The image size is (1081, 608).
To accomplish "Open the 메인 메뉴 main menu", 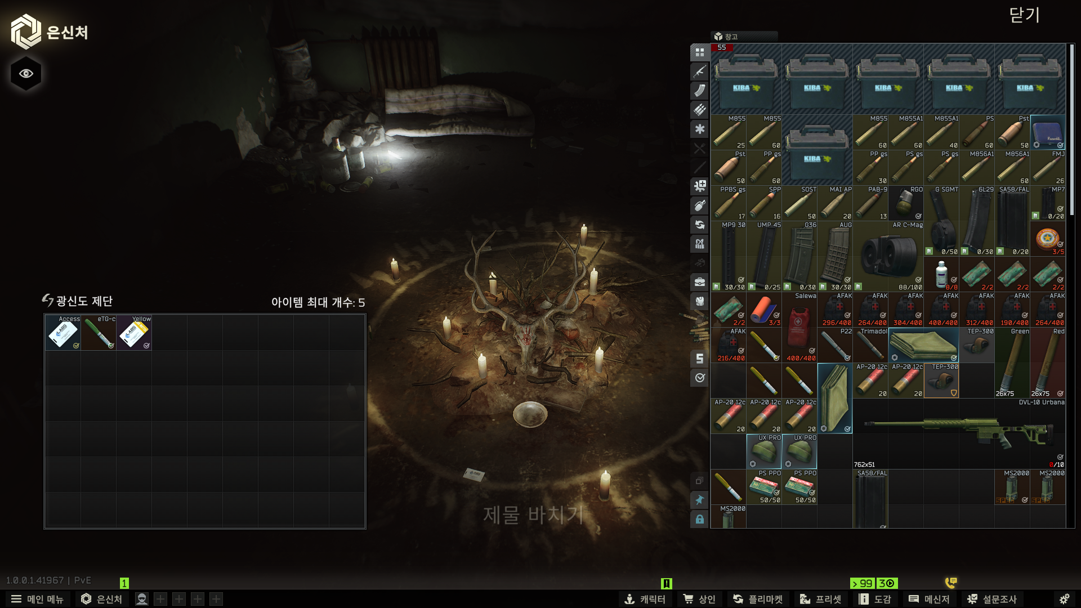I will 38,599.
